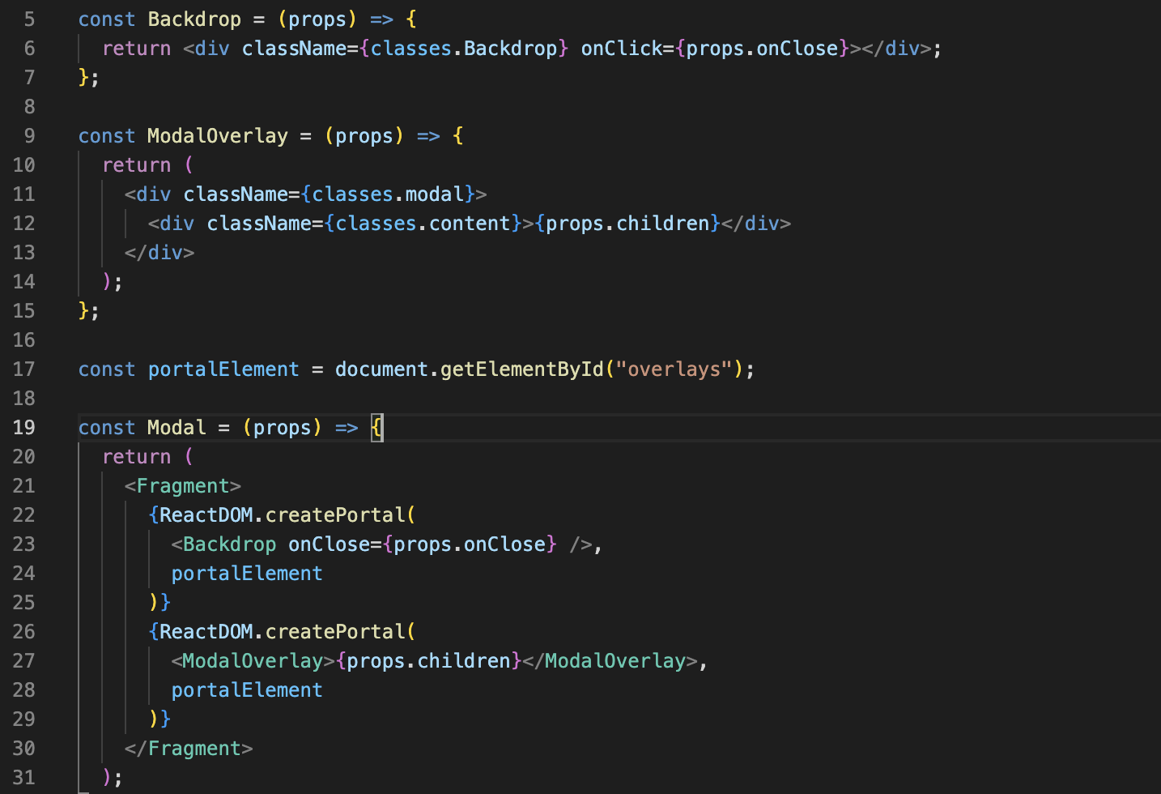The height and width of the screenshot is (794, 1161).
Task: Select line number 31 in gutter
Action: (23, 778)
